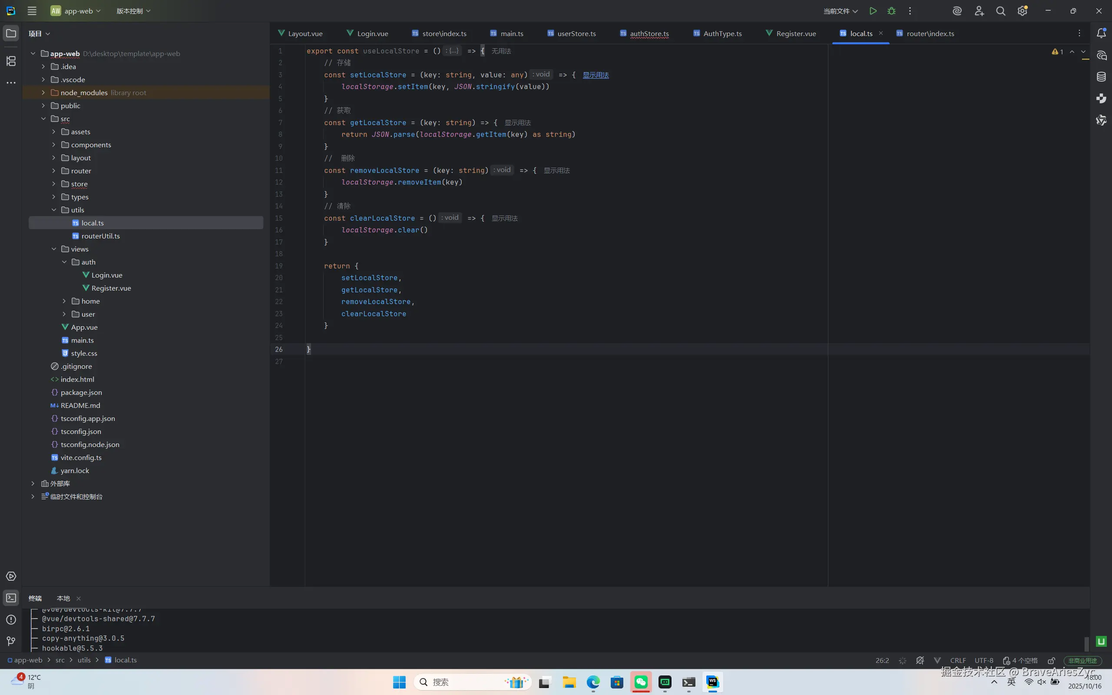1112x695 pixels.
Task: Click the green Run button
Action: click(873, 11)
